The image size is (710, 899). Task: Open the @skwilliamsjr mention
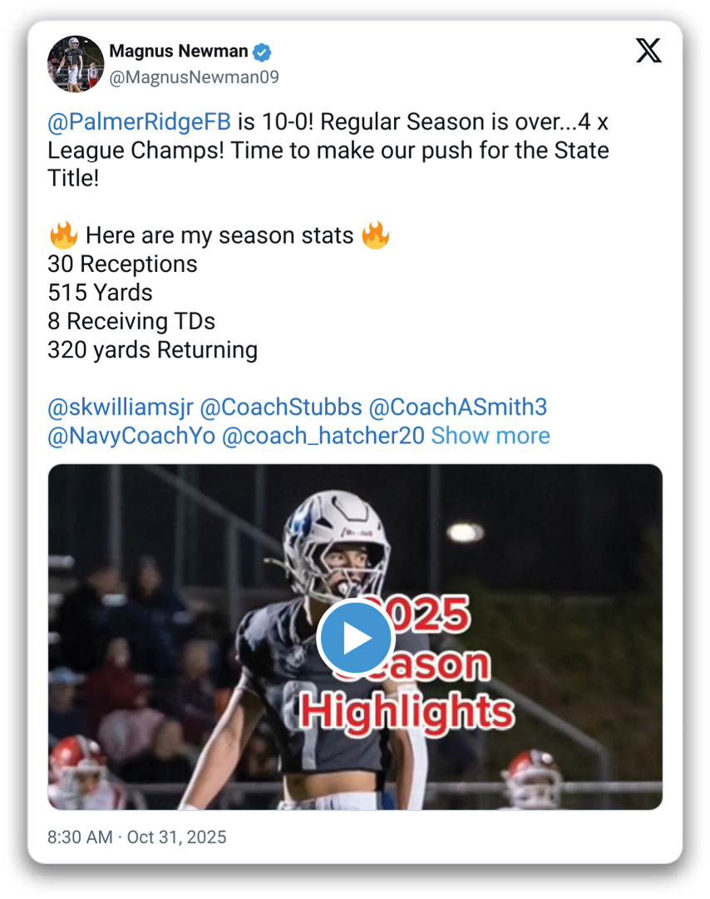pyautogui.click(x=121, y=408)
